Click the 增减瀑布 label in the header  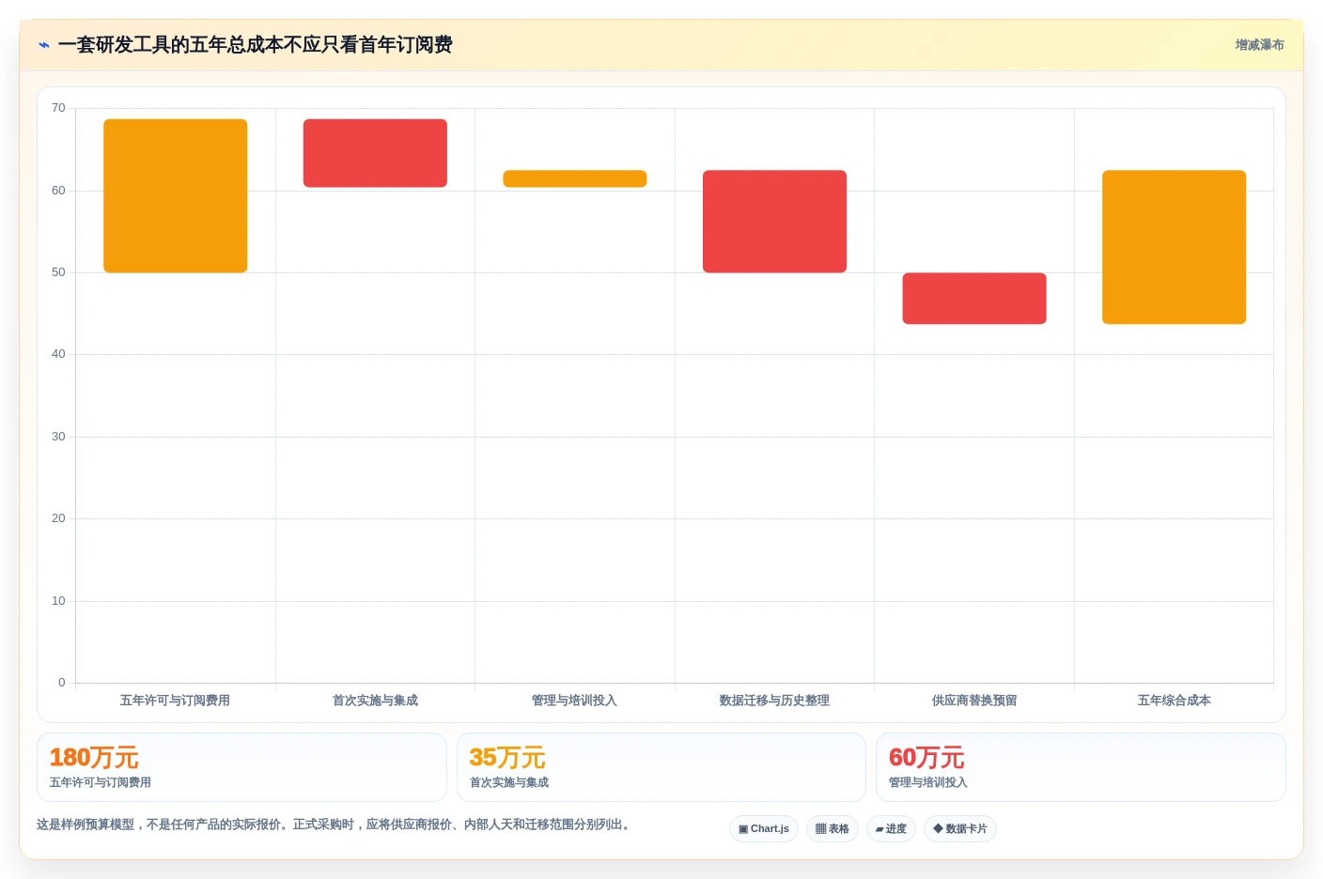pyautogui.click(x=1259, y=45)
